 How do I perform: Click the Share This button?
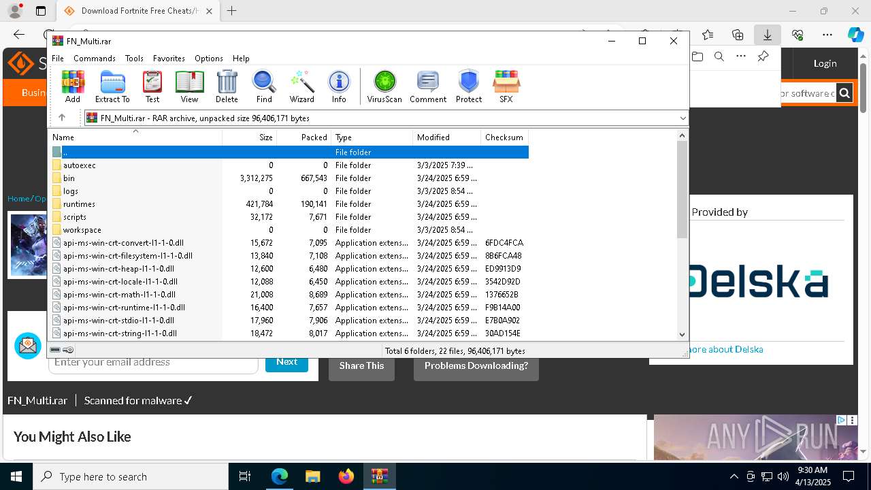361,366
